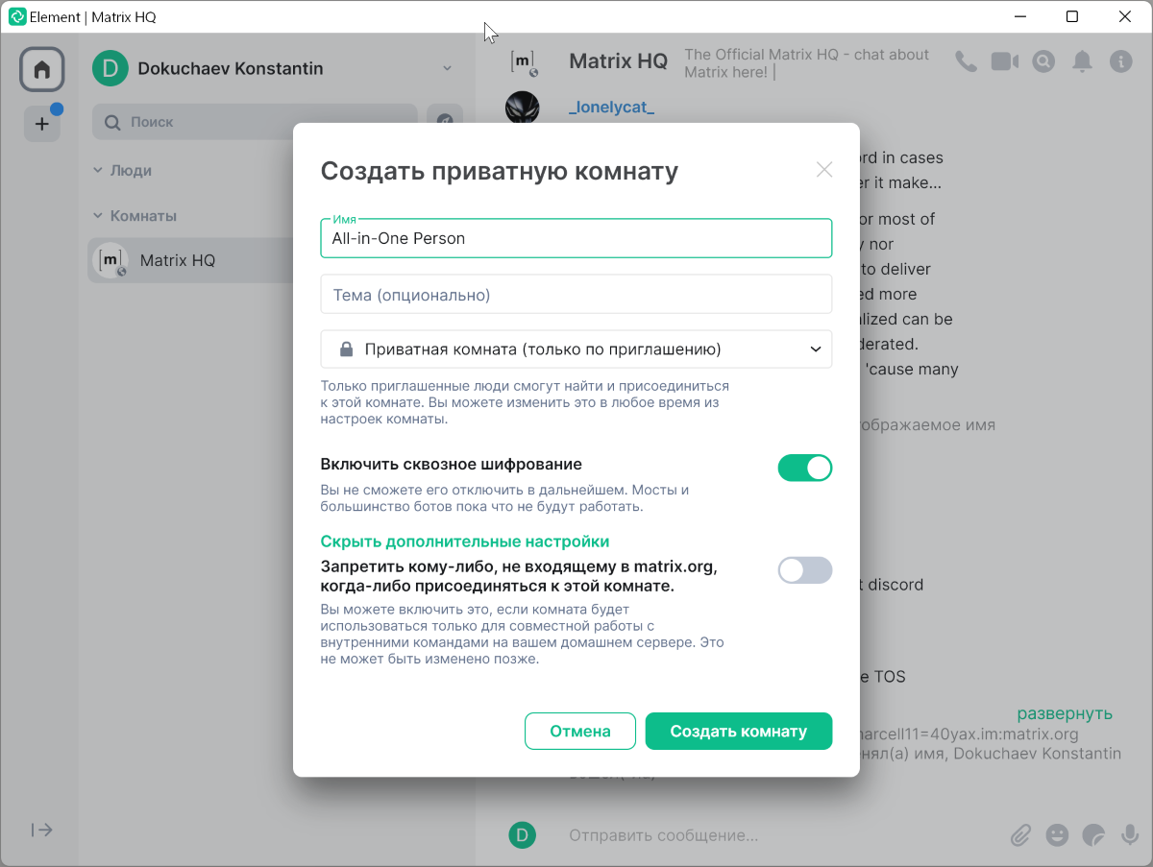
Task: Click the Отмена button
Action: pos(580,731)
